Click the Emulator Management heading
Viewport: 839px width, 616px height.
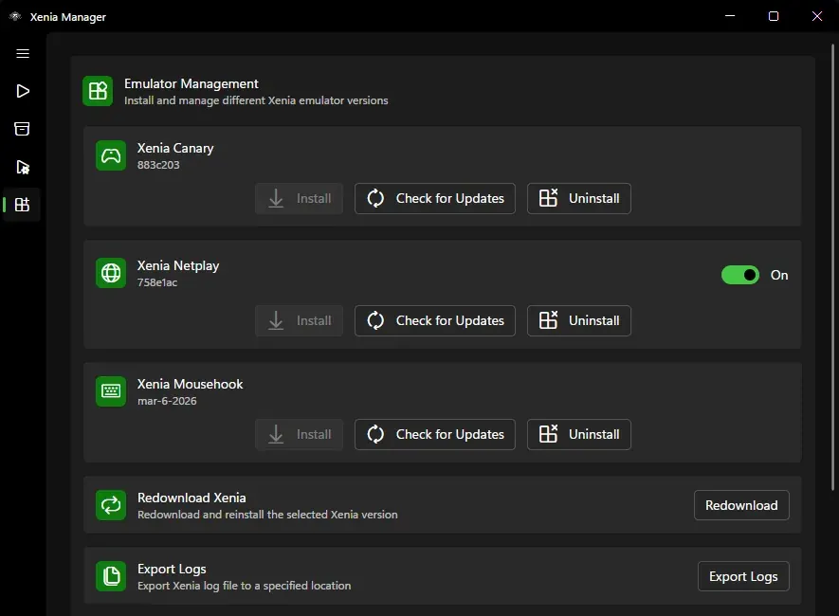click(191, 84)
